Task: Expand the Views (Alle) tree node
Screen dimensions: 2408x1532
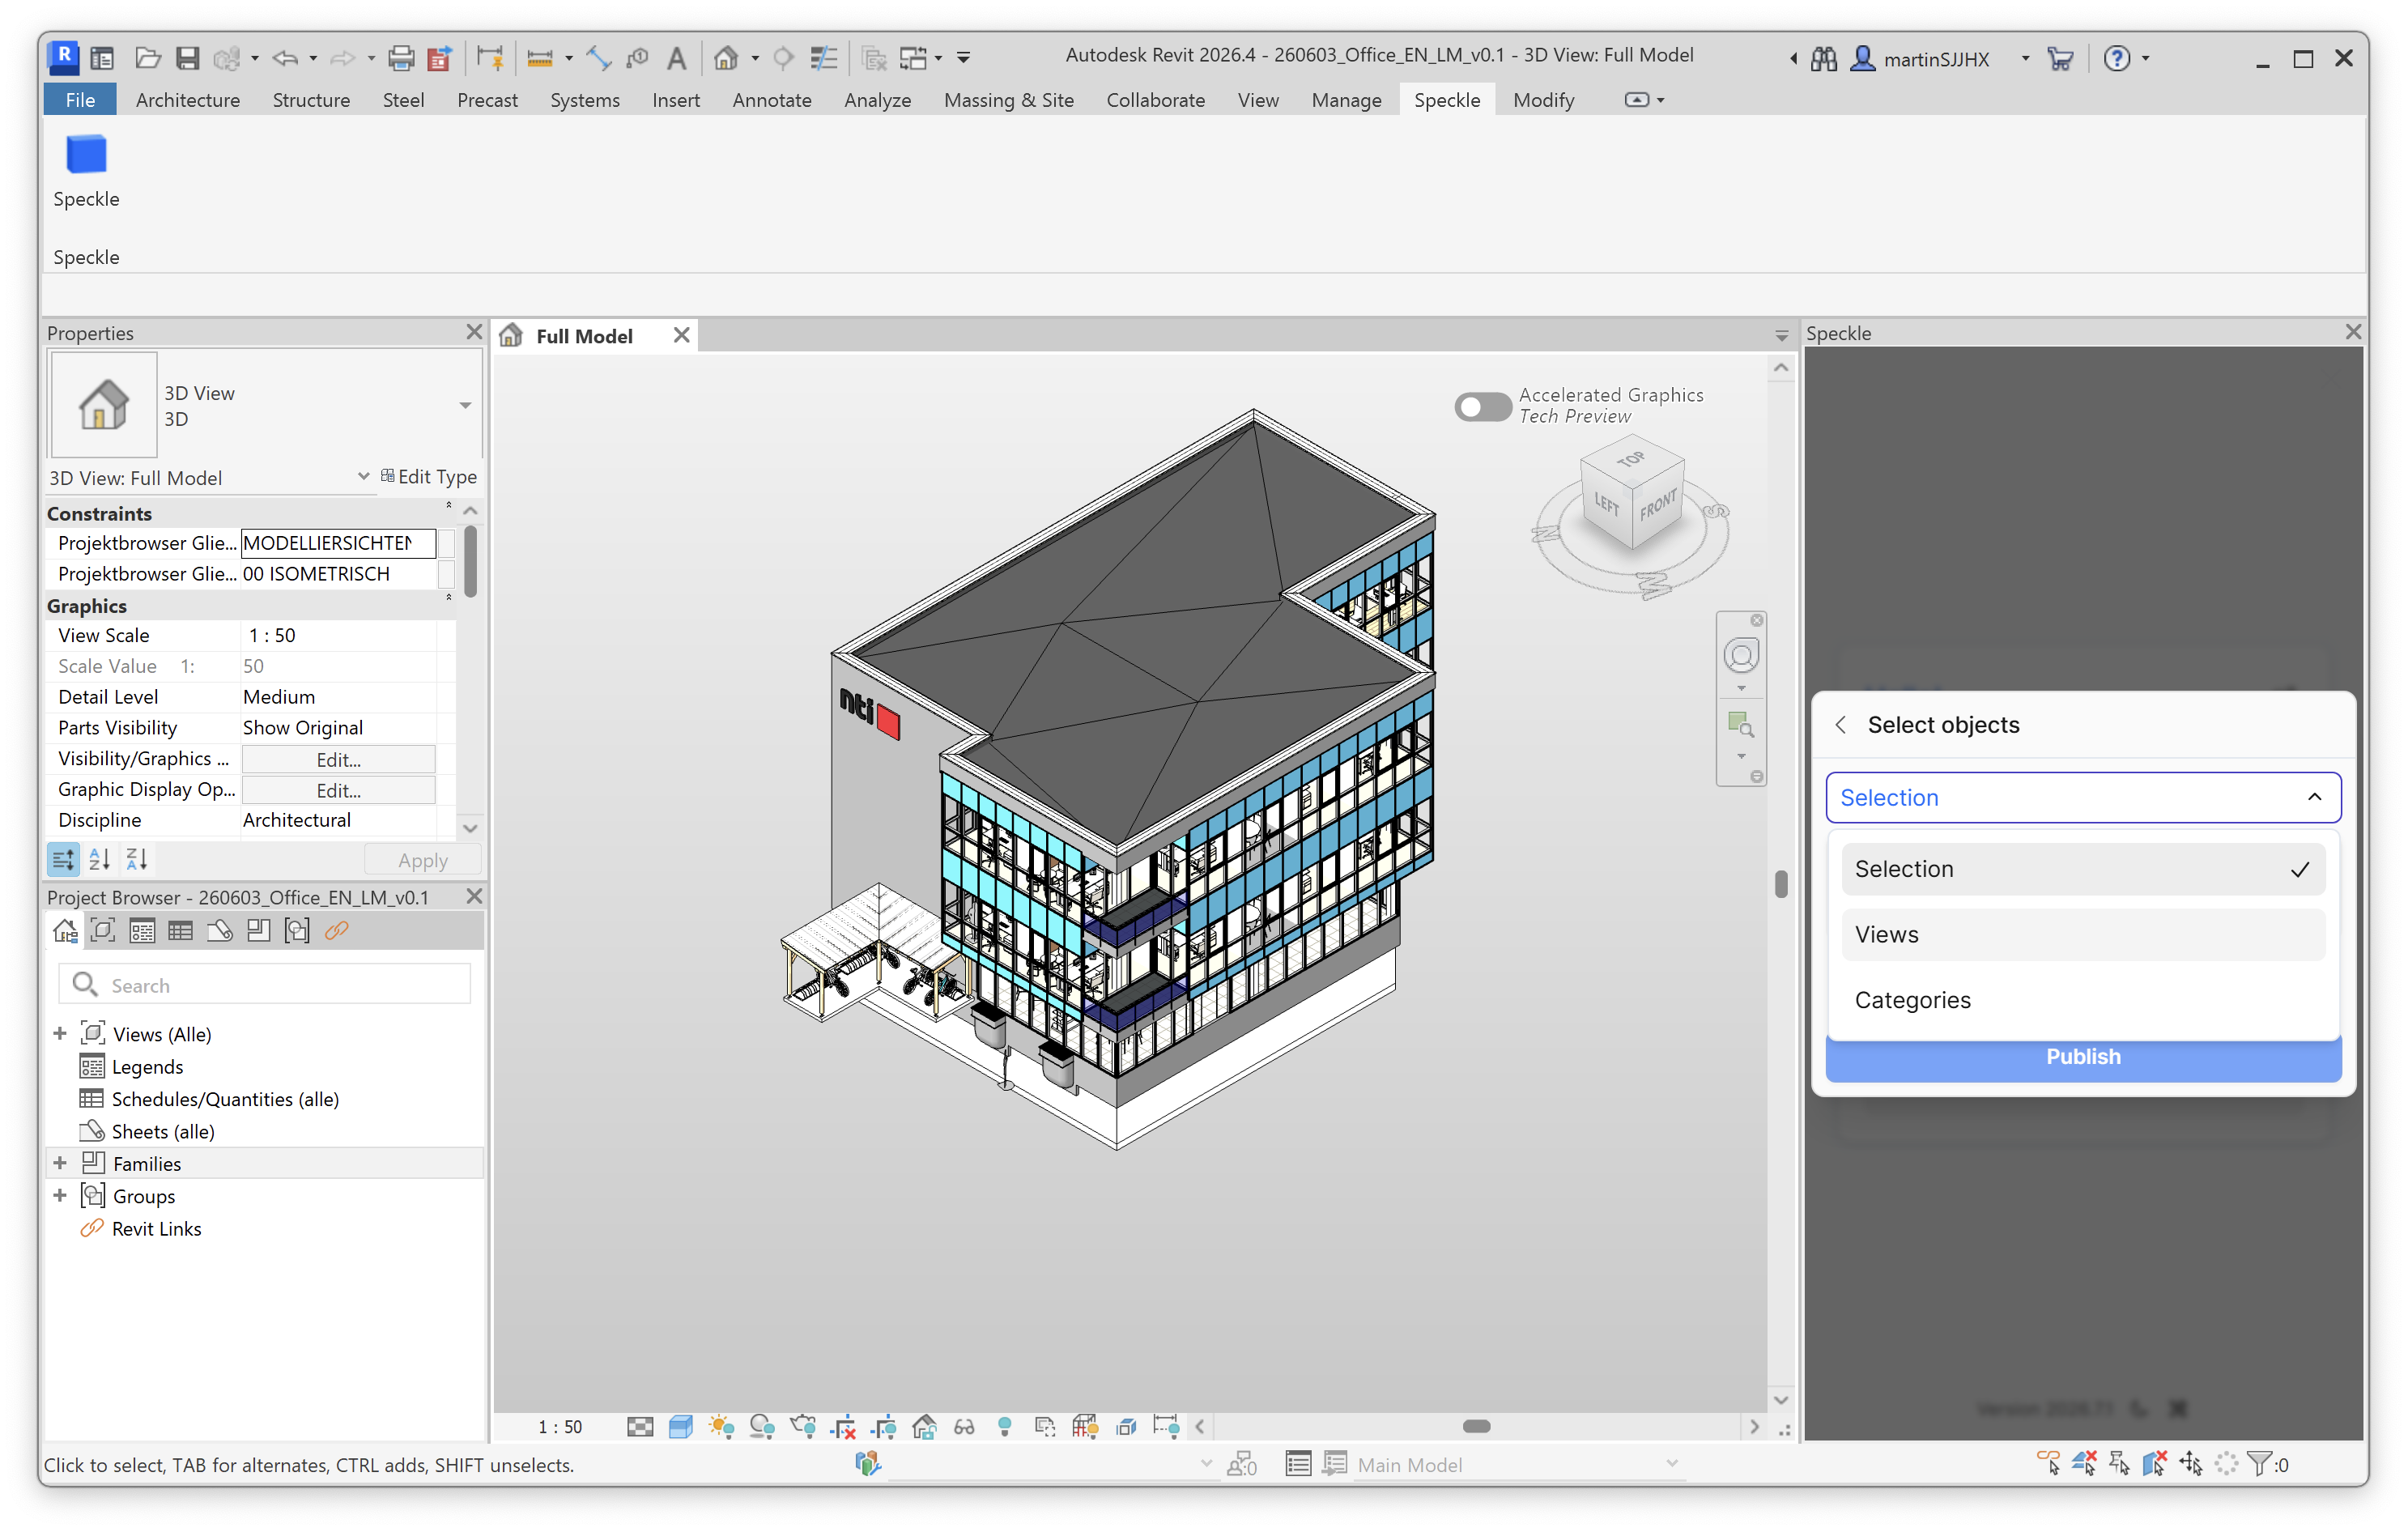Action: tap(60, 1033)
